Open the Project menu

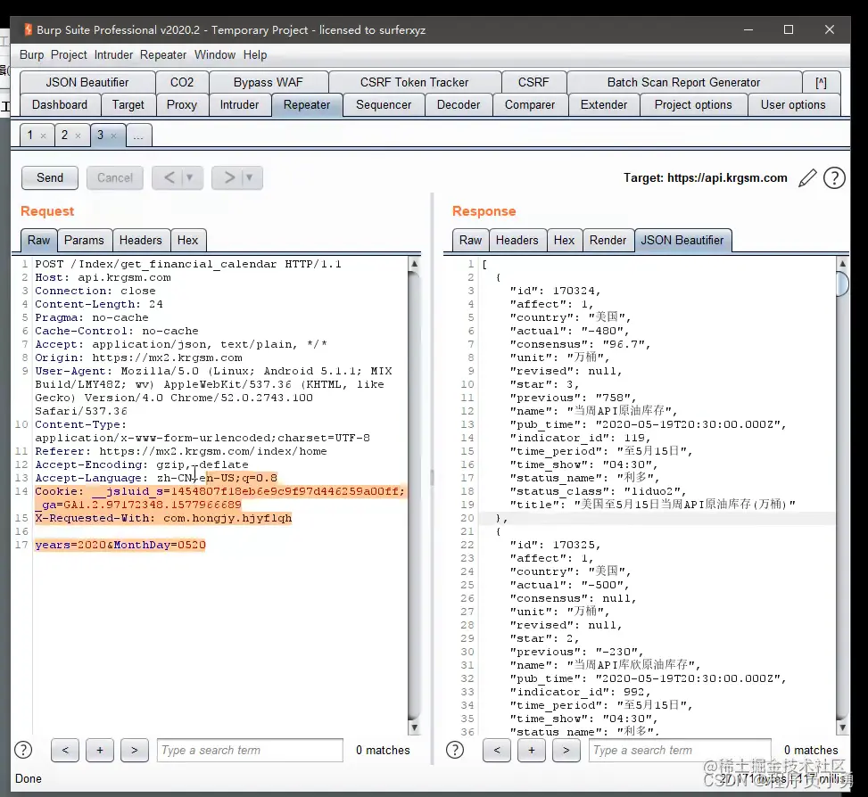coord(69,54)
